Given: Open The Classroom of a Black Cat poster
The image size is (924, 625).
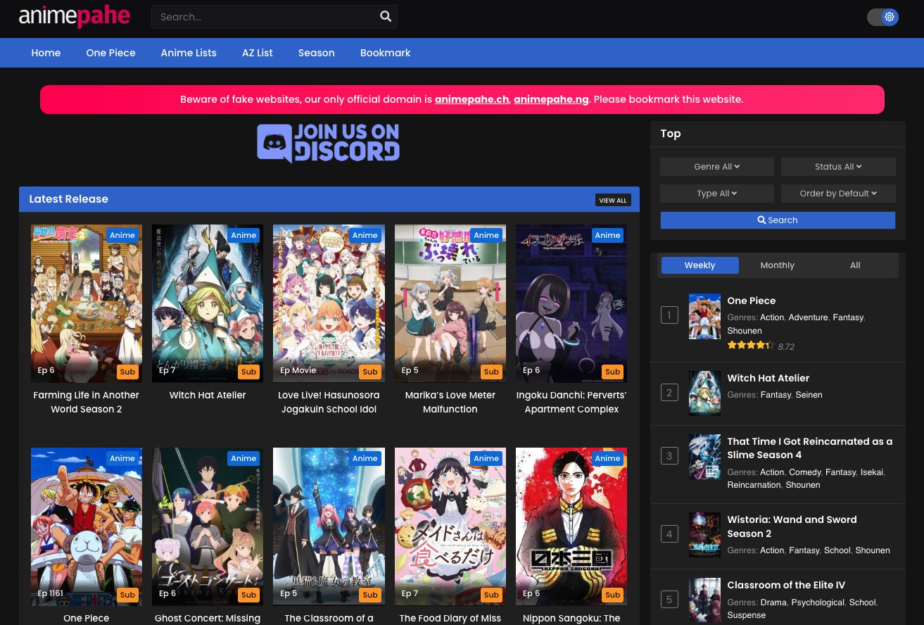Looking at the screenshot, I should 329,526.
